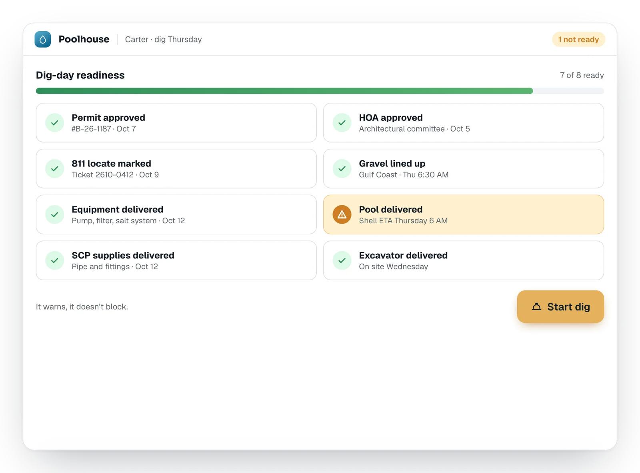Select the 'Permit approved' card title
The width and height of the screenshot is (640, 473).
tap(108, 118)
